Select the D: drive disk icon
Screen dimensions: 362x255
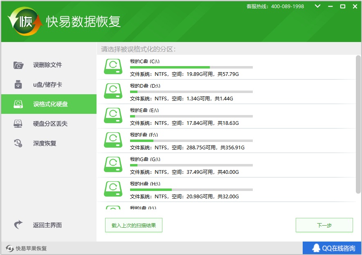coord(113,91)
